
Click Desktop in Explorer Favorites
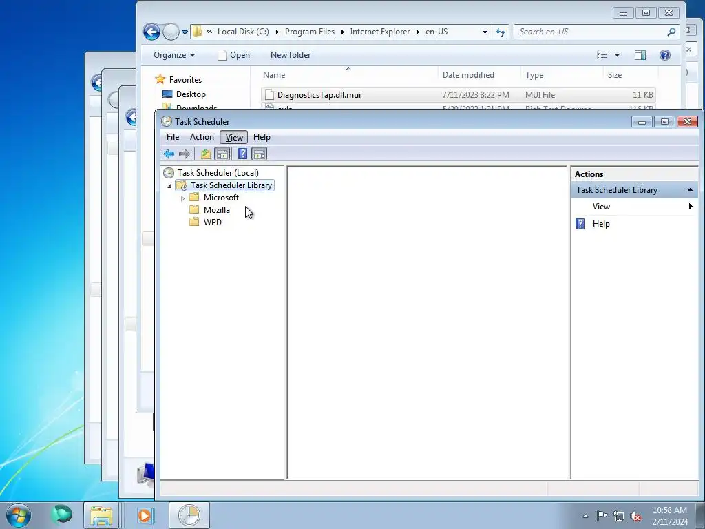click(191, 94)
